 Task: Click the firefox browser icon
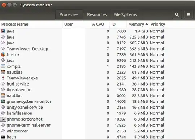point(3,54)
